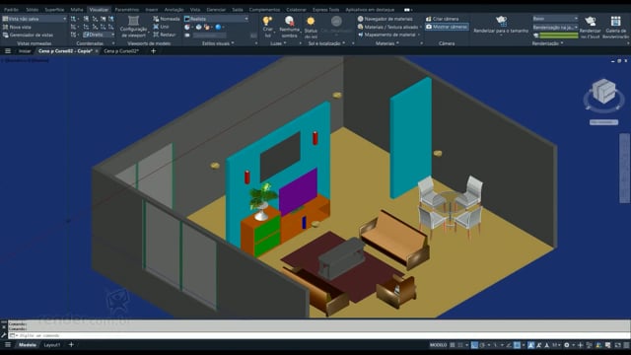The width and height of the screenshot is (631, 355).
Task: Expand the Renderização panel
Action: 547,43
